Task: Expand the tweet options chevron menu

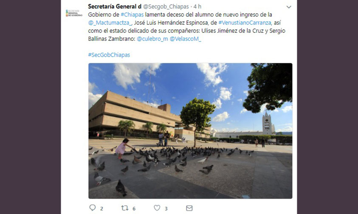Action: (x=289, y=7)
